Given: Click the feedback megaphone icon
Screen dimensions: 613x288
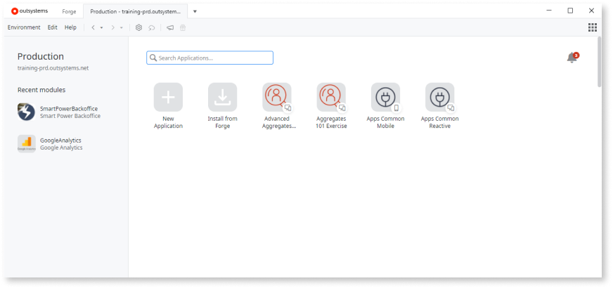Looking at the screenshot, I should click(169, 27).
